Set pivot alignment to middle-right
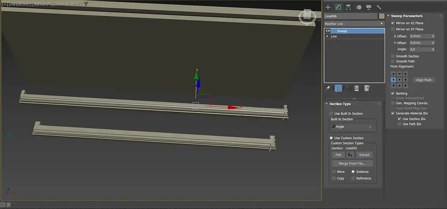 pyautogui.click(x=405, y=80)
